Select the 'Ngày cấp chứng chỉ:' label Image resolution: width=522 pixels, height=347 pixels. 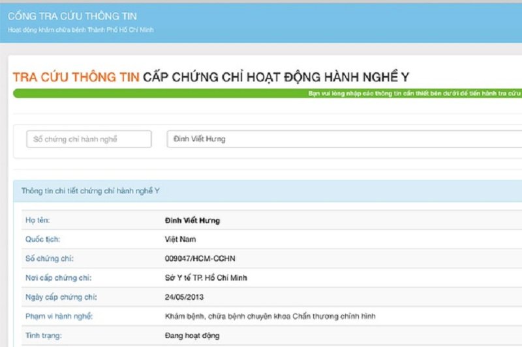click(x=61, y=297)
